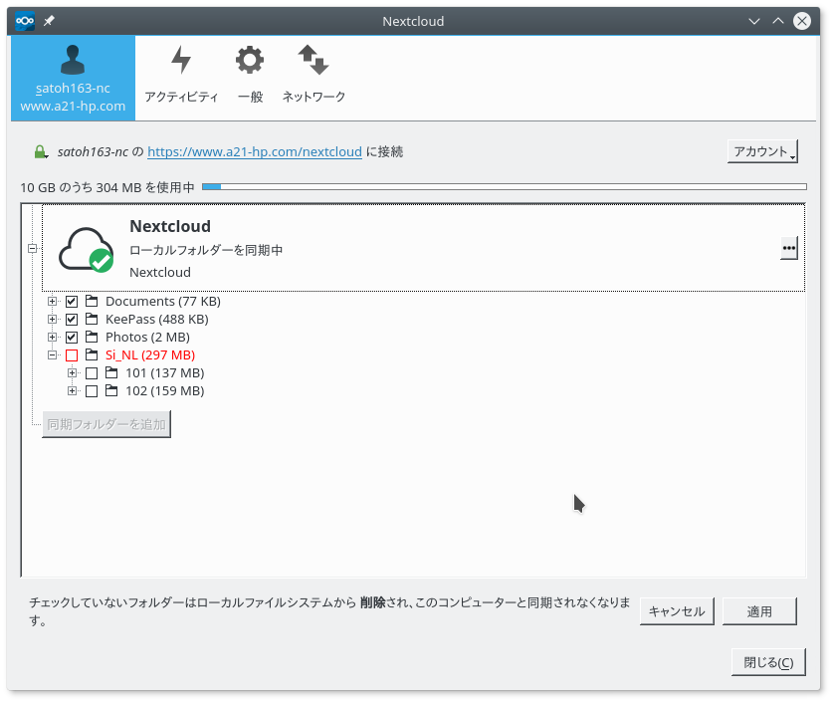Viewport: 833px width, 703px height.
Task: Click the キャンセル button
Action: click(x=677, y=611)
